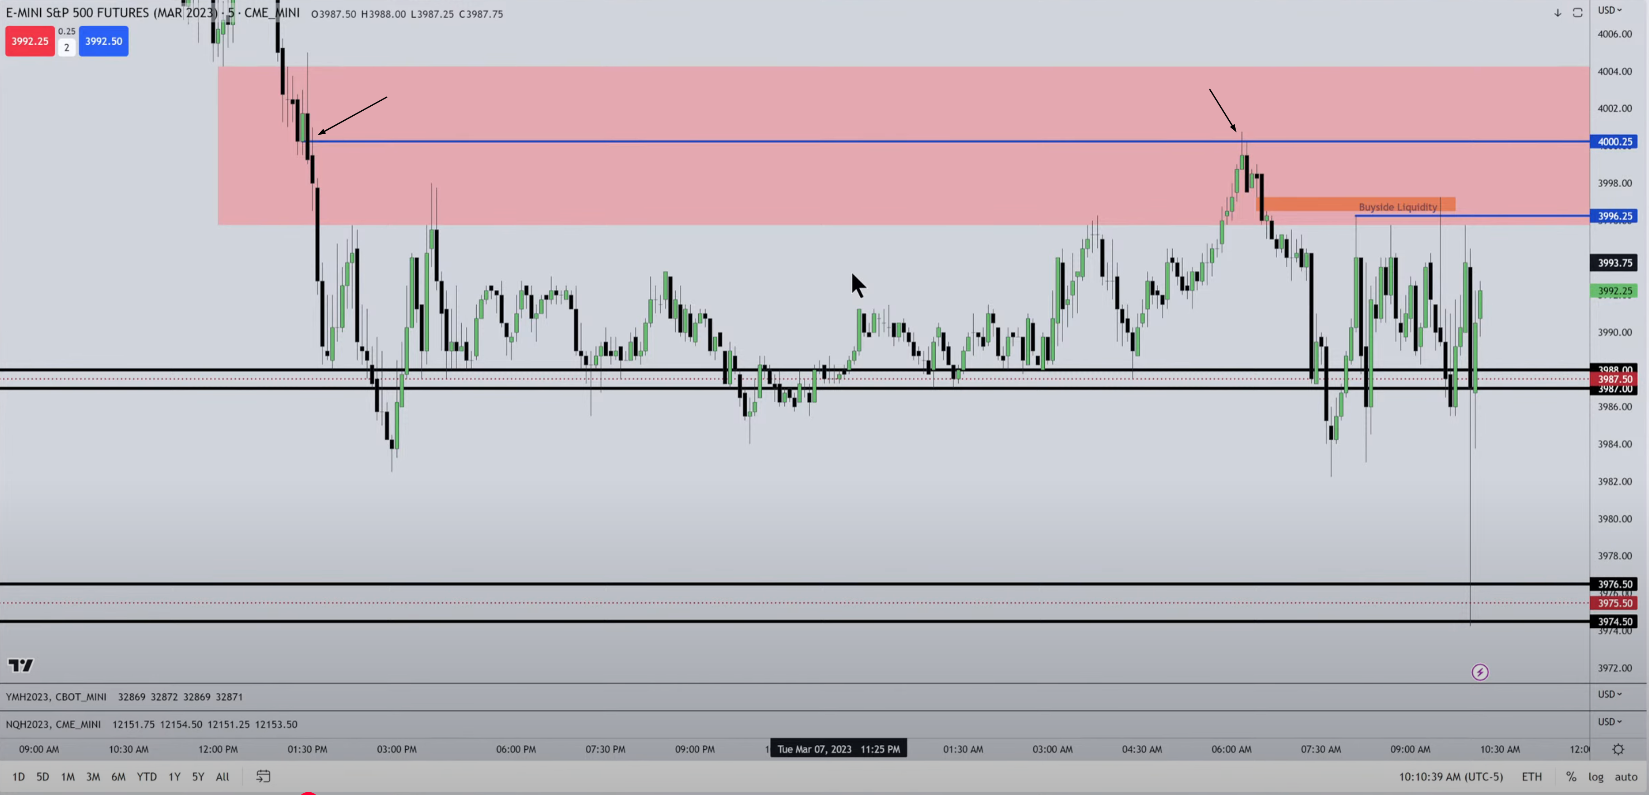
Task: Select the Buyside Liquidity orange rectangle
Action: (x=1356, y=205)
